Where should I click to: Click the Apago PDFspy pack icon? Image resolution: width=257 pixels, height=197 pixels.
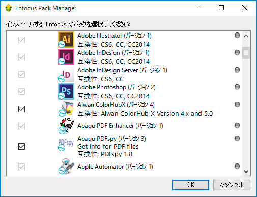coord(66,145)
